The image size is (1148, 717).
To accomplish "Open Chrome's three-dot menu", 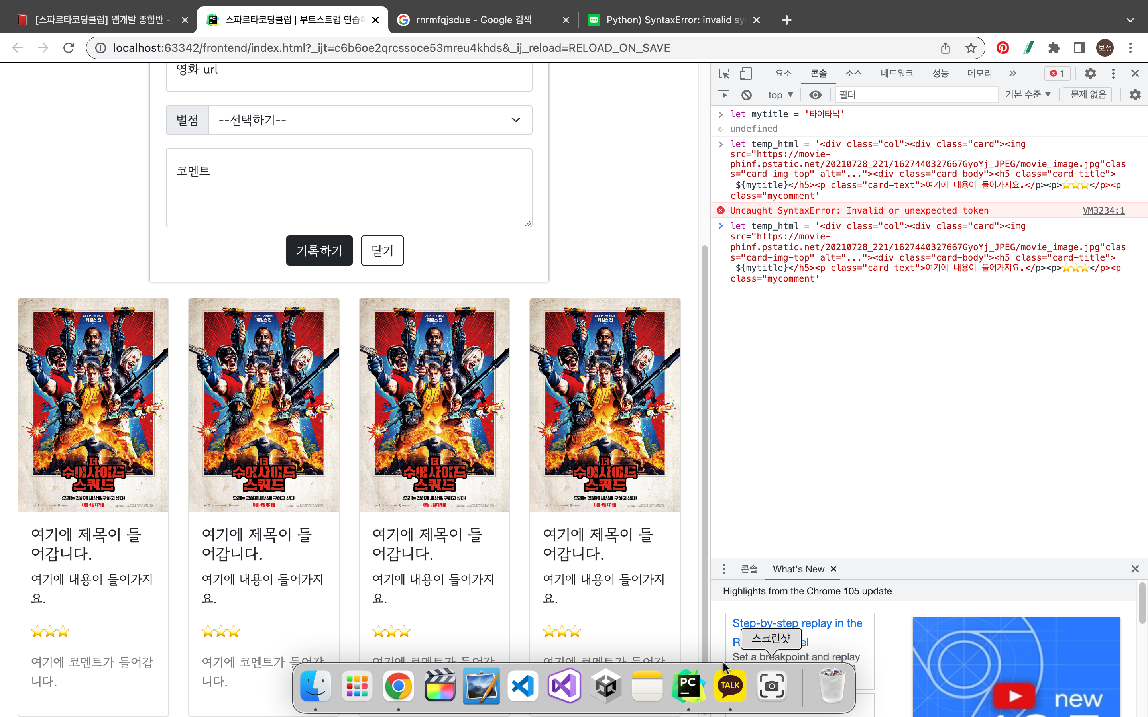I will click(1130, 48).
